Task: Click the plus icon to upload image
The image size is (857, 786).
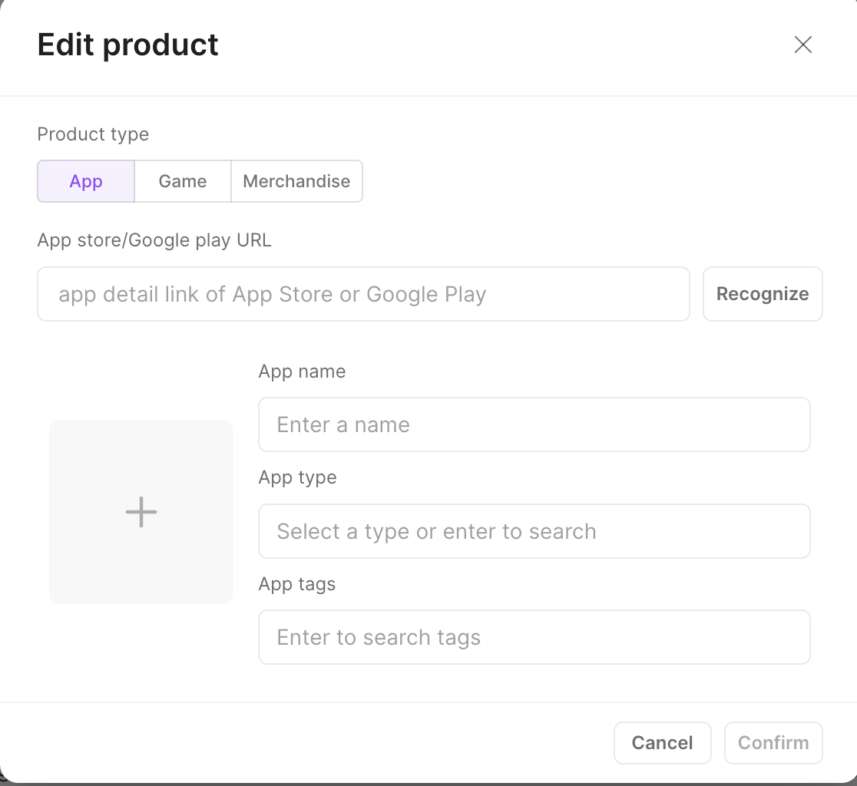Action: (x=141, y=512)
